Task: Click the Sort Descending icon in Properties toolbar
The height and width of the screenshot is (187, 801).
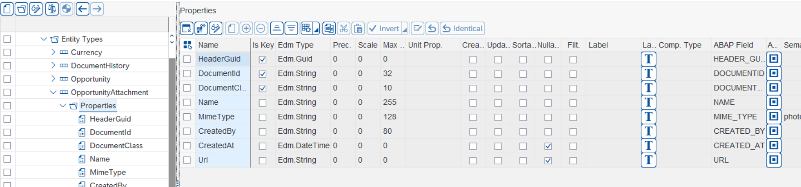Action: (291, 28)
